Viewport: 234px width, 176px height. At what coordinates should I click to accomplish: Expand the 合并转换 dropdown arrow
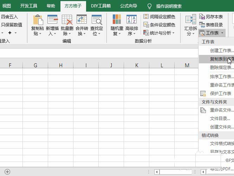tap(84, 34)
